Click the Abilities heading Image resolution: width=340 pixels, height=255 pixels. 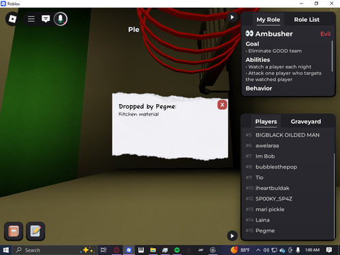pyautogui.click(x=258, y=60)
